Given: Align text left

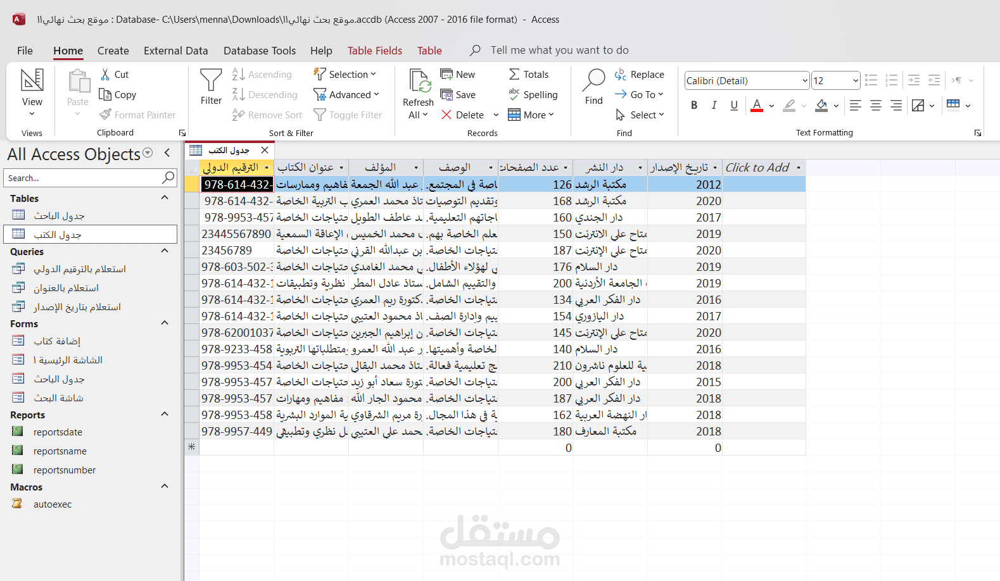Looking at the screenshot, I should 856,106.
